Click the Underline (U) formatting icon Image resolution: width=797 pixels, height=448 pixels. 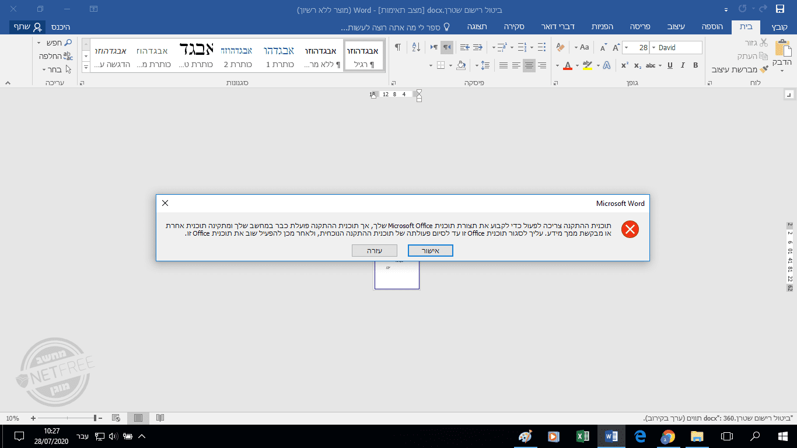[x=669, y=65]
